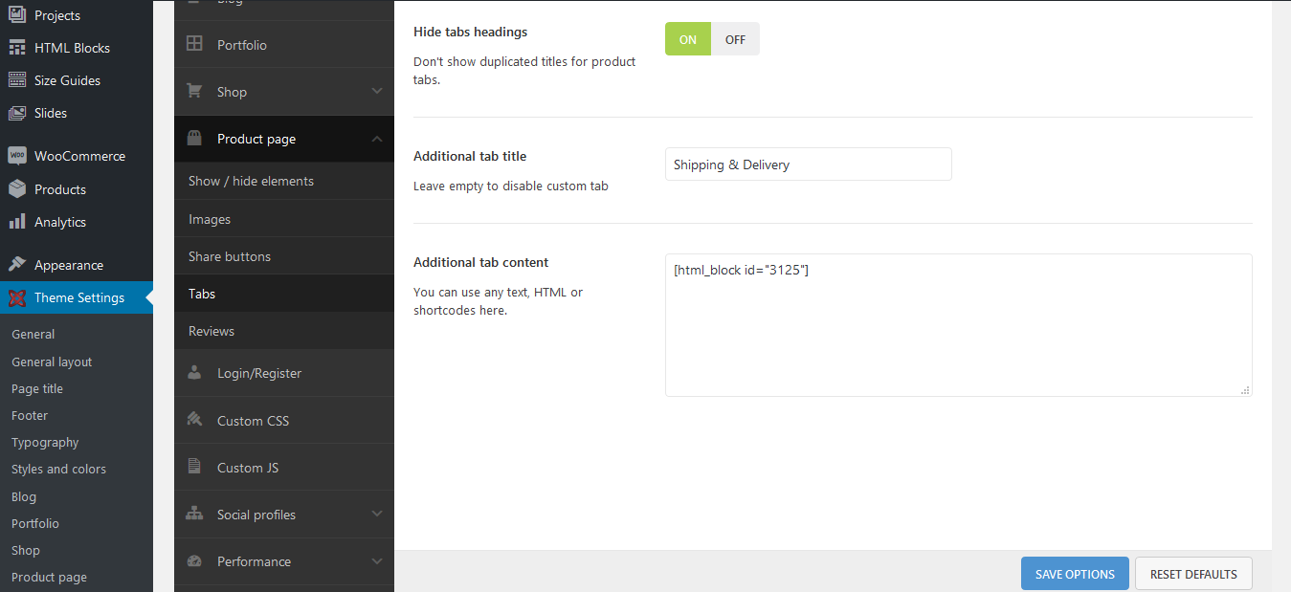
Task: Collapse the Product page section arrow
Action: pos(377,139)
